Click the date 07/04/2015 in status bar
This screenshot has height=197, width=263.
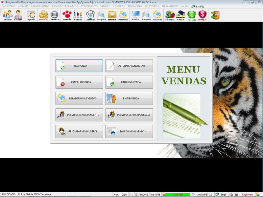142,194
